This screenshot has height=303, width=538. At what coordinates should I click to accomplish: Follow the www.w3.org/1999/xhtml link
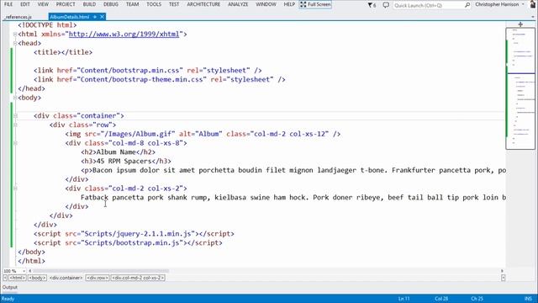(x=124, y=34)
